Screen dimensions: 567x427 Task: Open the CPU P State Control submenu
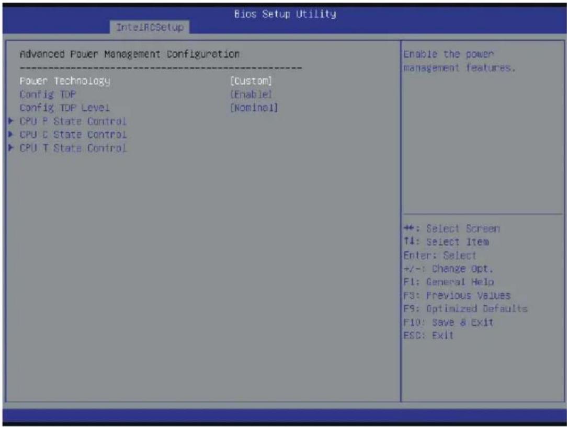(73, 121)
